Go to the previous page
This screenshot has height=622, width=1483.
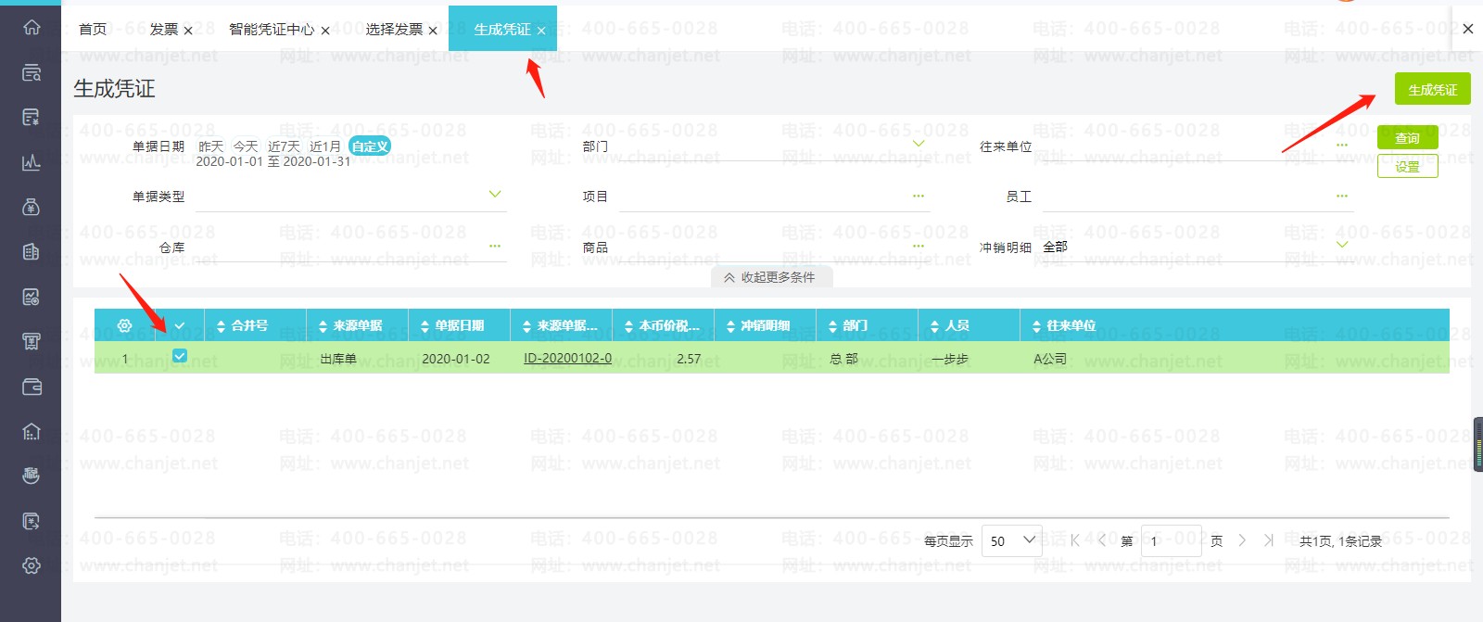(1101, 540)
